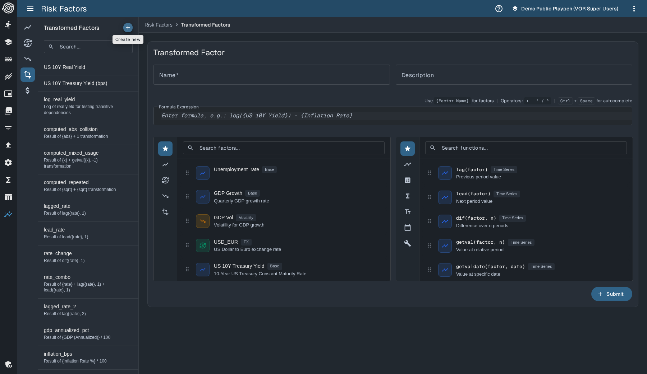Open the help question mark icon
The height and width of the screenshot is (374, 647).
(499, 9)
